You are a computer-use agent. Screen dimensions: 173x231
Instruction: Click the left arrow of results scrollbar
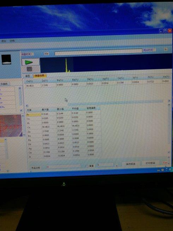[27, 106]
